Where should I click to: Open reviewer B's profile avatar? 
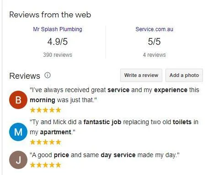(18, 100)
